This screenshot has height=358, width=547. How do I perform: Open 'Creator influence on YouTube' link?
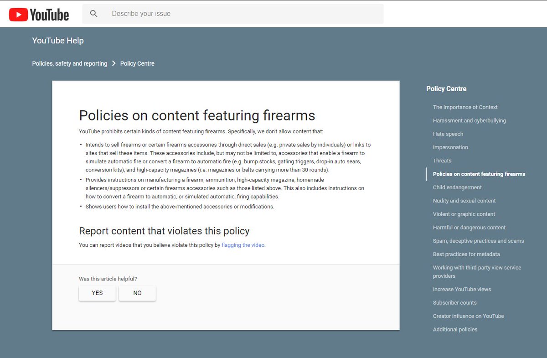[469, 316]
